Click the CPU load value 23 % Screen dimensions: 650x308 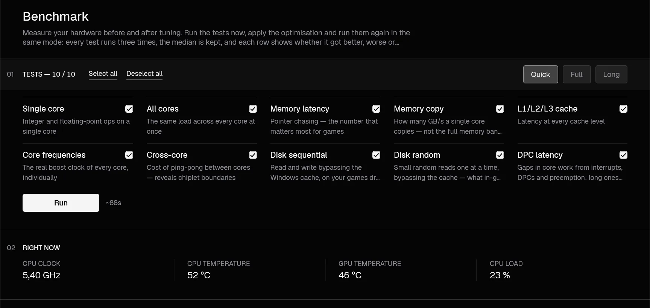coord(500,275)
